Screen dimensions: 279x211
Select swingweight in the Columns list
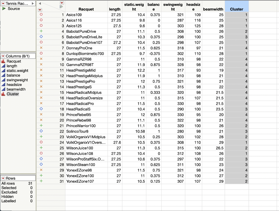[17, 80]
